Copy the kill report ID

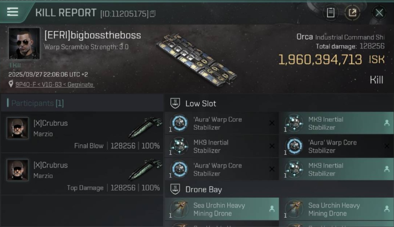tap(152, 14)
